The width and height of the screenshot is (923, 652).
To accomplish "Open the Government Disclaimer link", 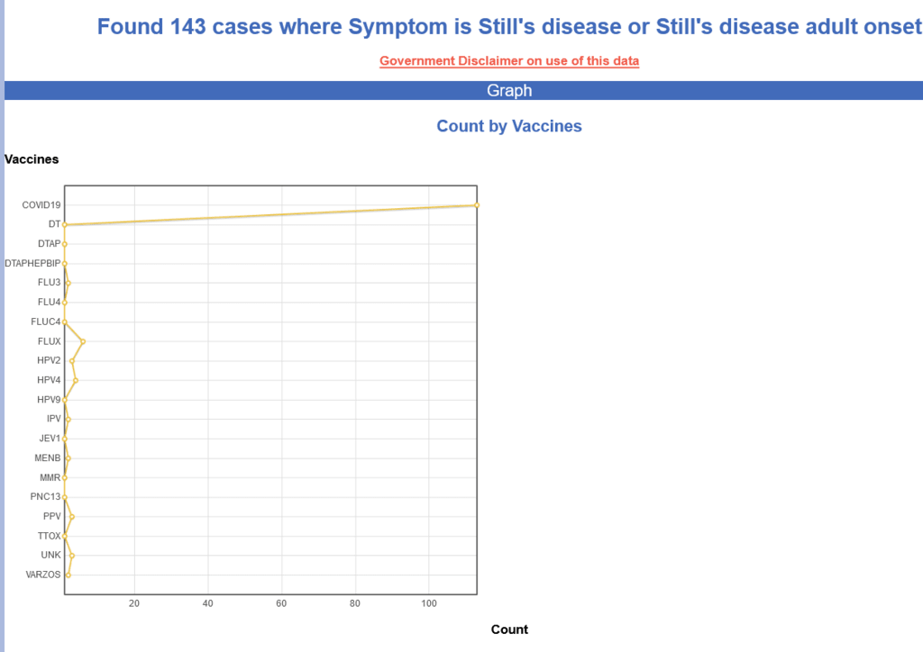I will 509,61.
